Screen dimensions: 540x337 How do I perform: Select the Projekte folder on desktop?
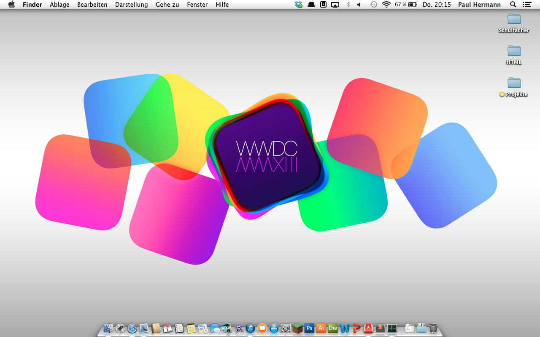click(514, 83)
